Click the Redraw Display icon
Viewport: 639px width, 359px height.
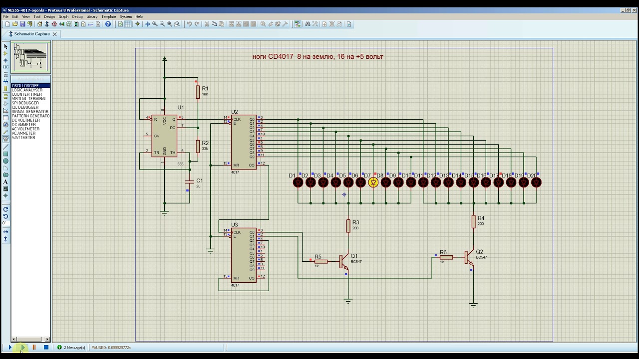coord(120,24)
